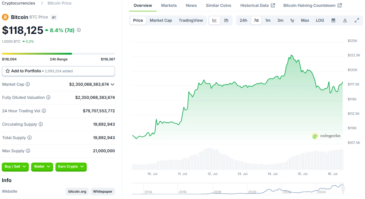This screenshot has width=365, height=199.
Task: Click the price line peak near $122.5K
Action: coord(291,55)
